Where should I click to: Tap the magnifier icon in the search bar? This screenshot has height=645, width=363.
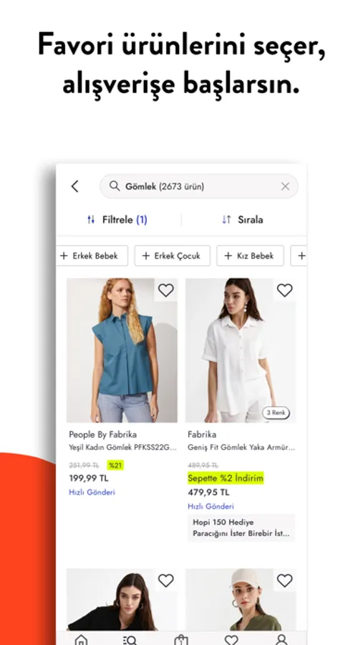coord(115,186)
